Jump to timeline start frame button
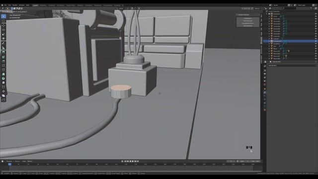318x179 pixels. [125, 161]
